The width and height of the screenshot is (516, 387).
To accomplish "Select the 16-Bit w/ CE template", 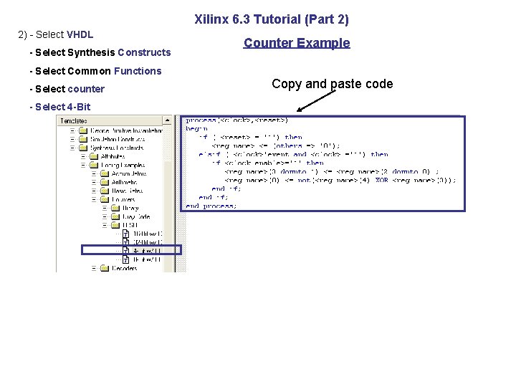I will tap(148, 234).
